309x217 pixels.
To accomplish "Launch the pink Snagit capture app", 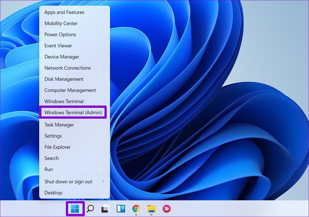I will (166, 209).
